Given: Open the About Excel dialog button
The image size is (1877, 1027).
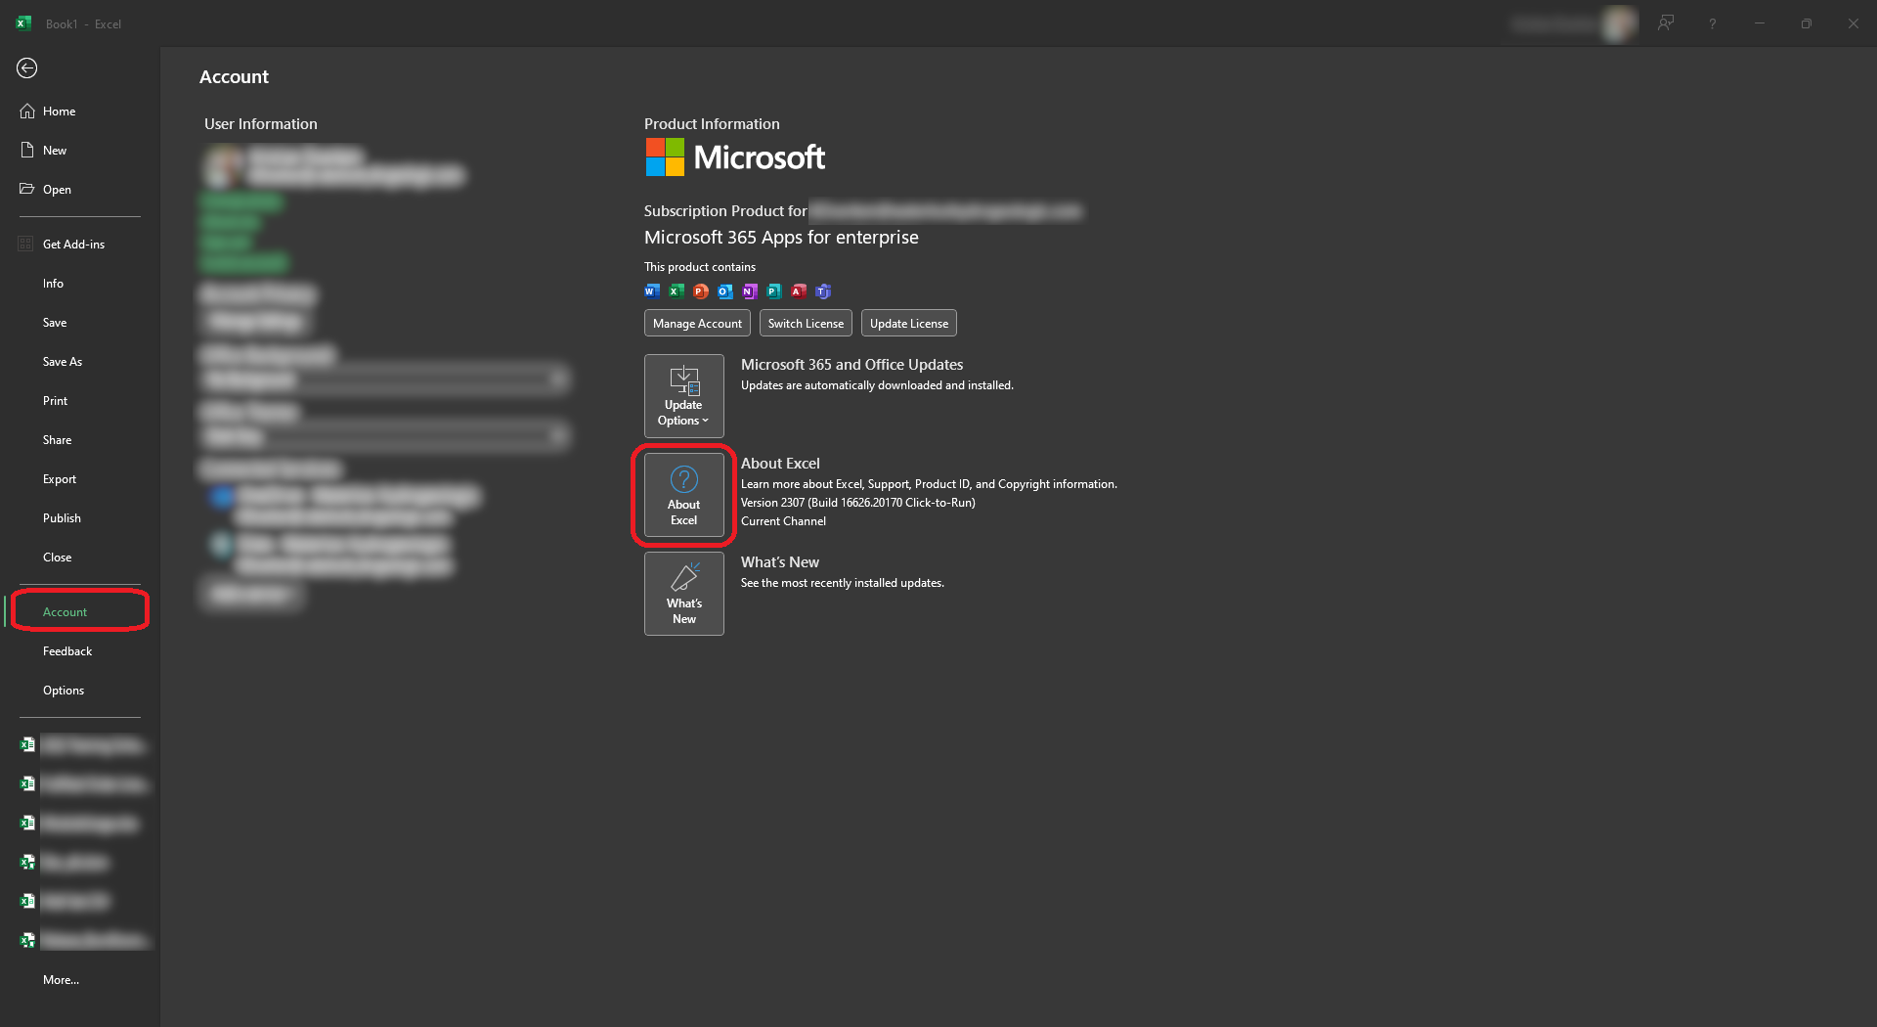Looking at the screenshot, I should [x=684, y=495].
